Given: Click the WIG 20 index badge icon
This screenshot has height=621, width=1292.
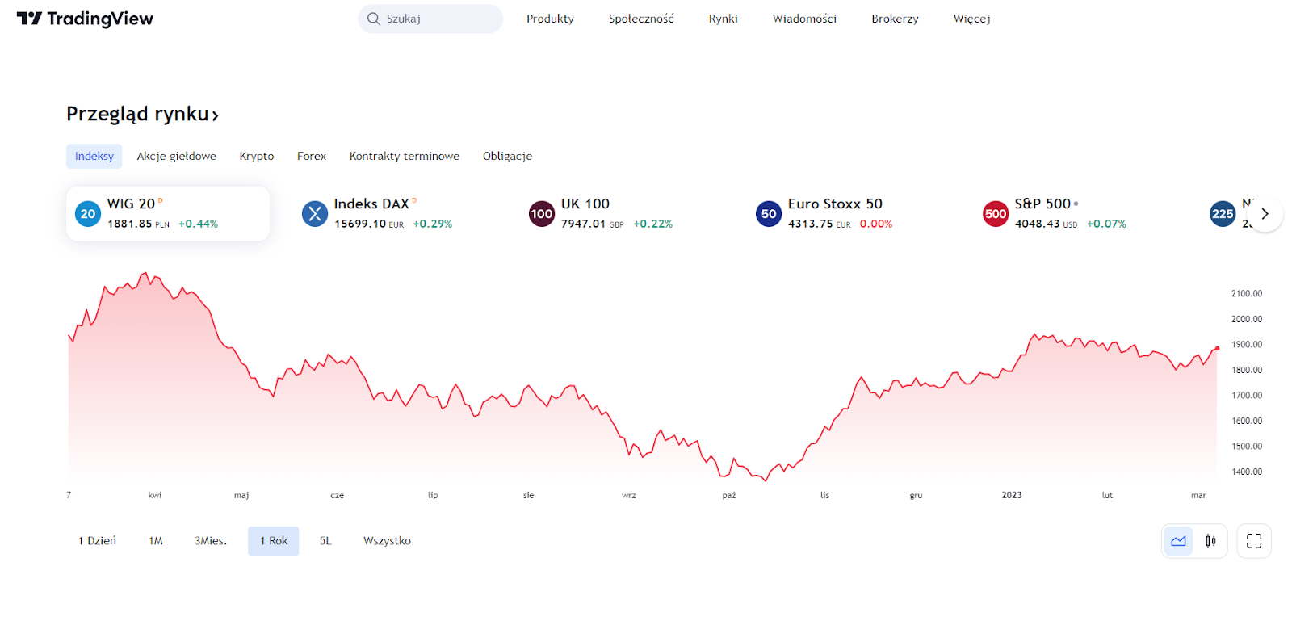Looking at the screenshot, I should tap(88, 214).
